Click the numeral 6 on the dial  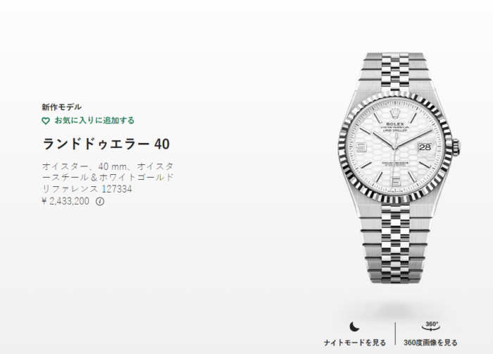(x=395, y=182)
